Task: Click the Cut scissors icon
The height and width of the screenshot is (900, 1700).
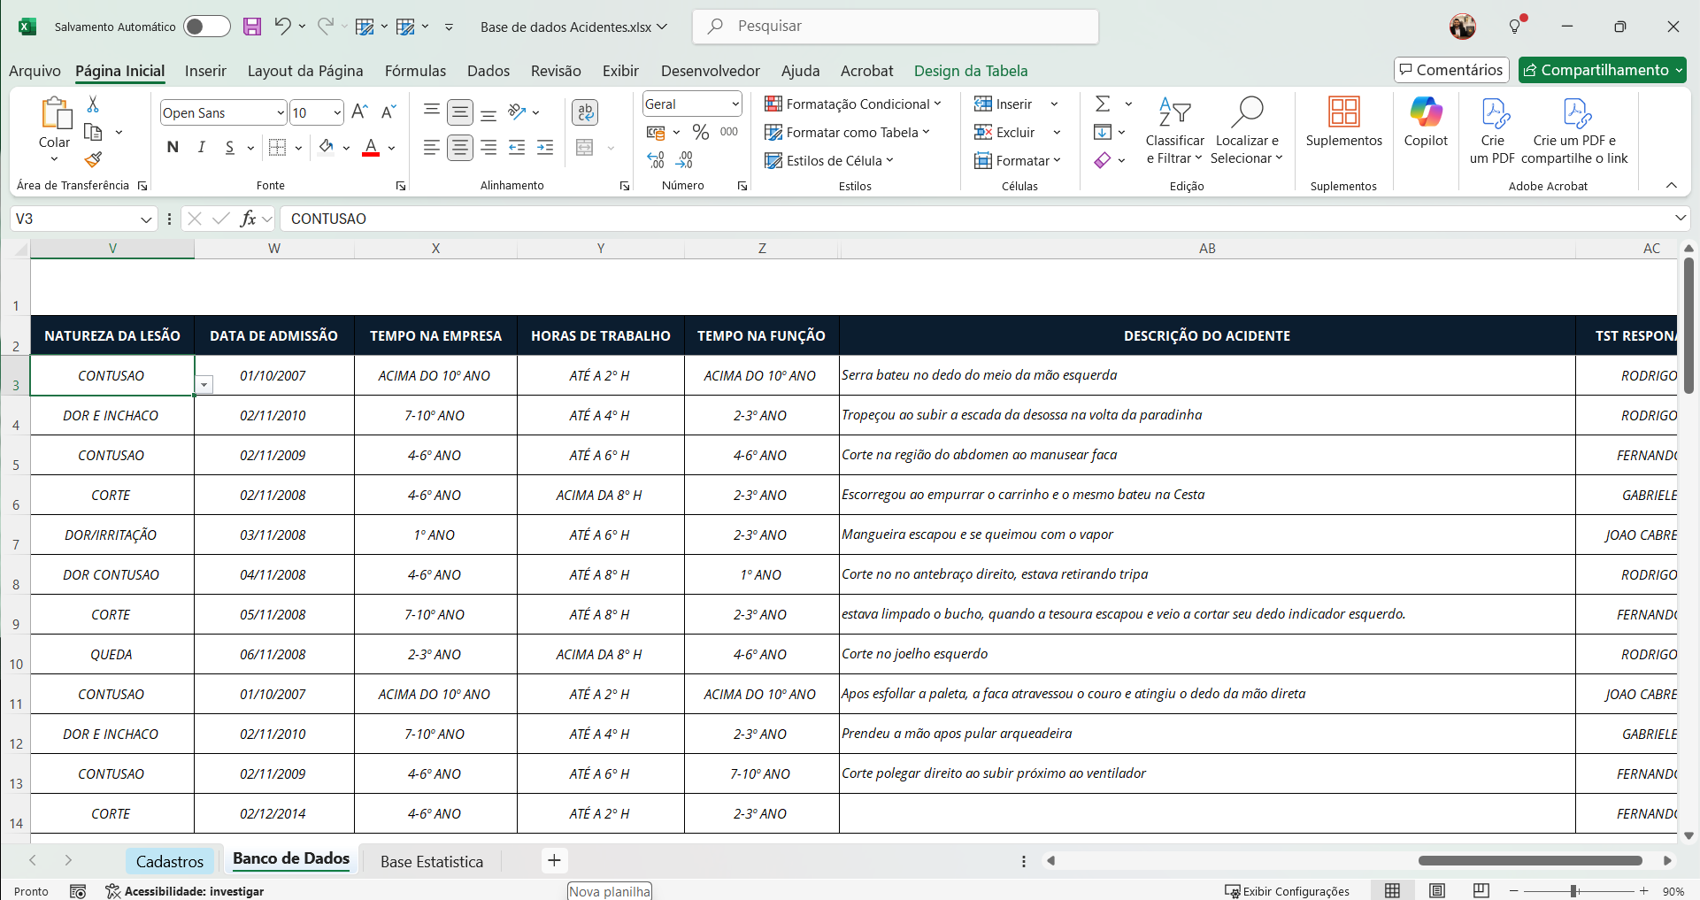Action: pos(93,104)
